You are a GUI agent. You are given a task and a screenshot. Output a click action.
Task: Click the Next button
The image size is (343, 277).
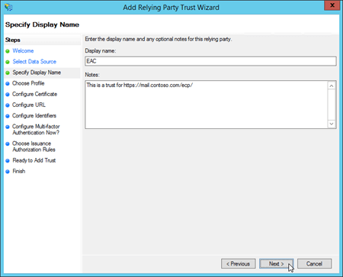[x=276, y=264]
